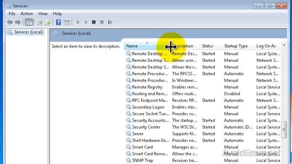292x164 pixels.
Task: Click the 'The RPCSS ...' description cell
Action: point(184,74)
